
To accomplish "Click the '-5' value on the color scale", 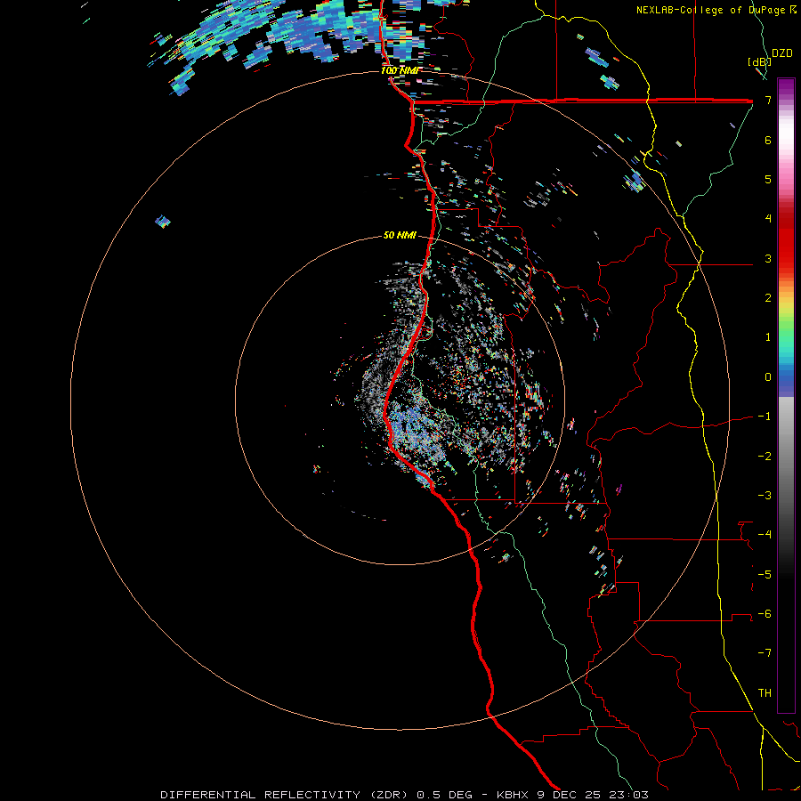I will tap(765, 574).
